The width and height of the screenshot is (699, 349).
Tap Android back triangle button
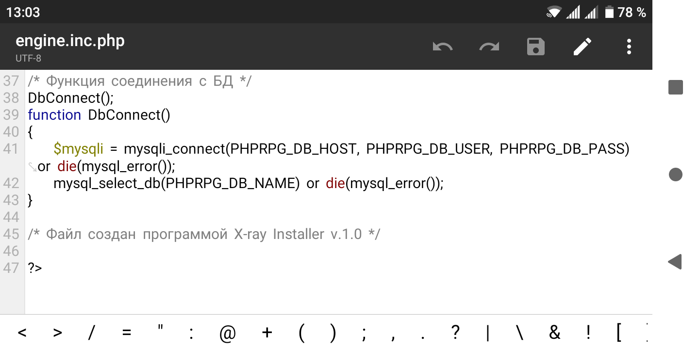point(675,262)
